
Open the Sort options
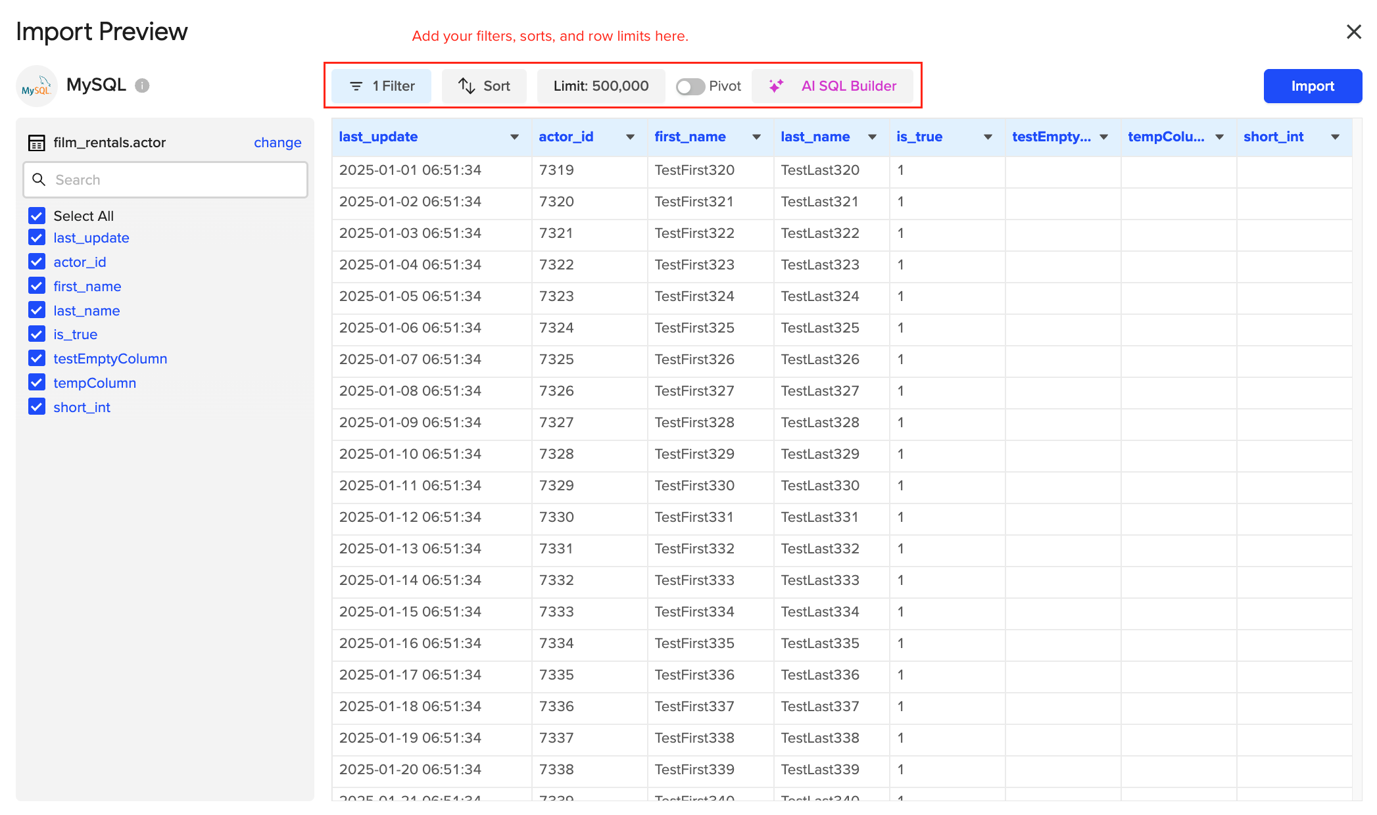pos(485,86)
